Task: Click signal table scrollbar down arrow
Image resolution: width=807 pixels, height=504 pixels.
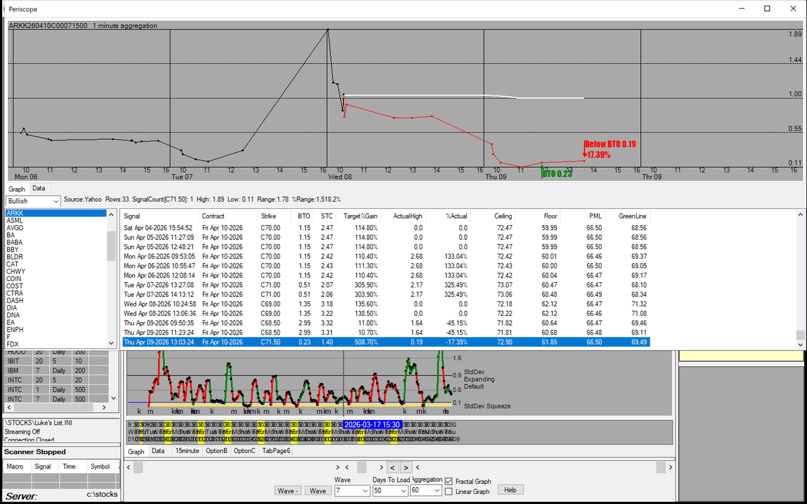Action: tap(800, 343)
